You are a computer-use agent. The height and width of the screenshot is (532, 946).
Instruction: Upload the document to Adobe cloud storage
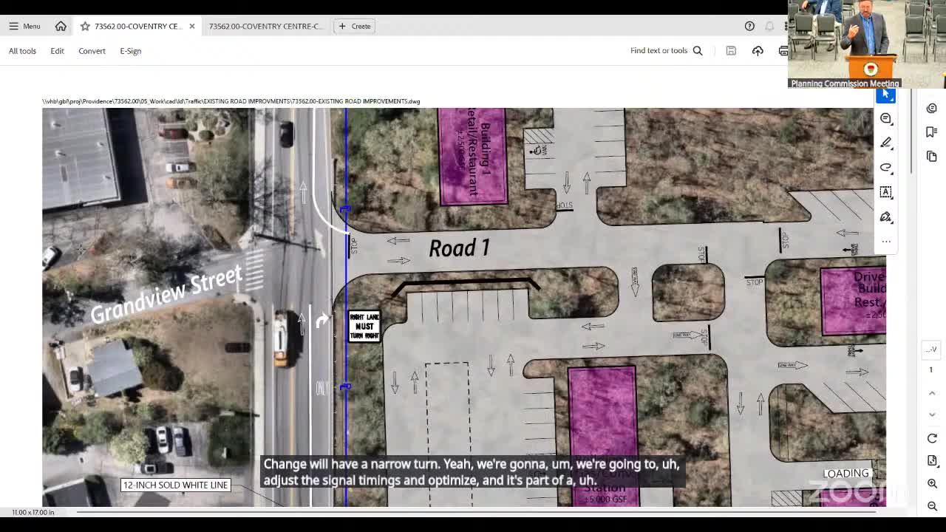tap(758, 50)
